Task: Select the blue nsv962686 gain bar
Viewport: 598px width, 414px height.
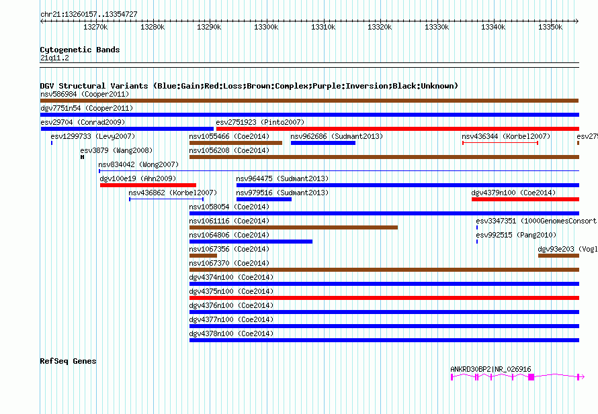Action: click(x=323, y=143)
